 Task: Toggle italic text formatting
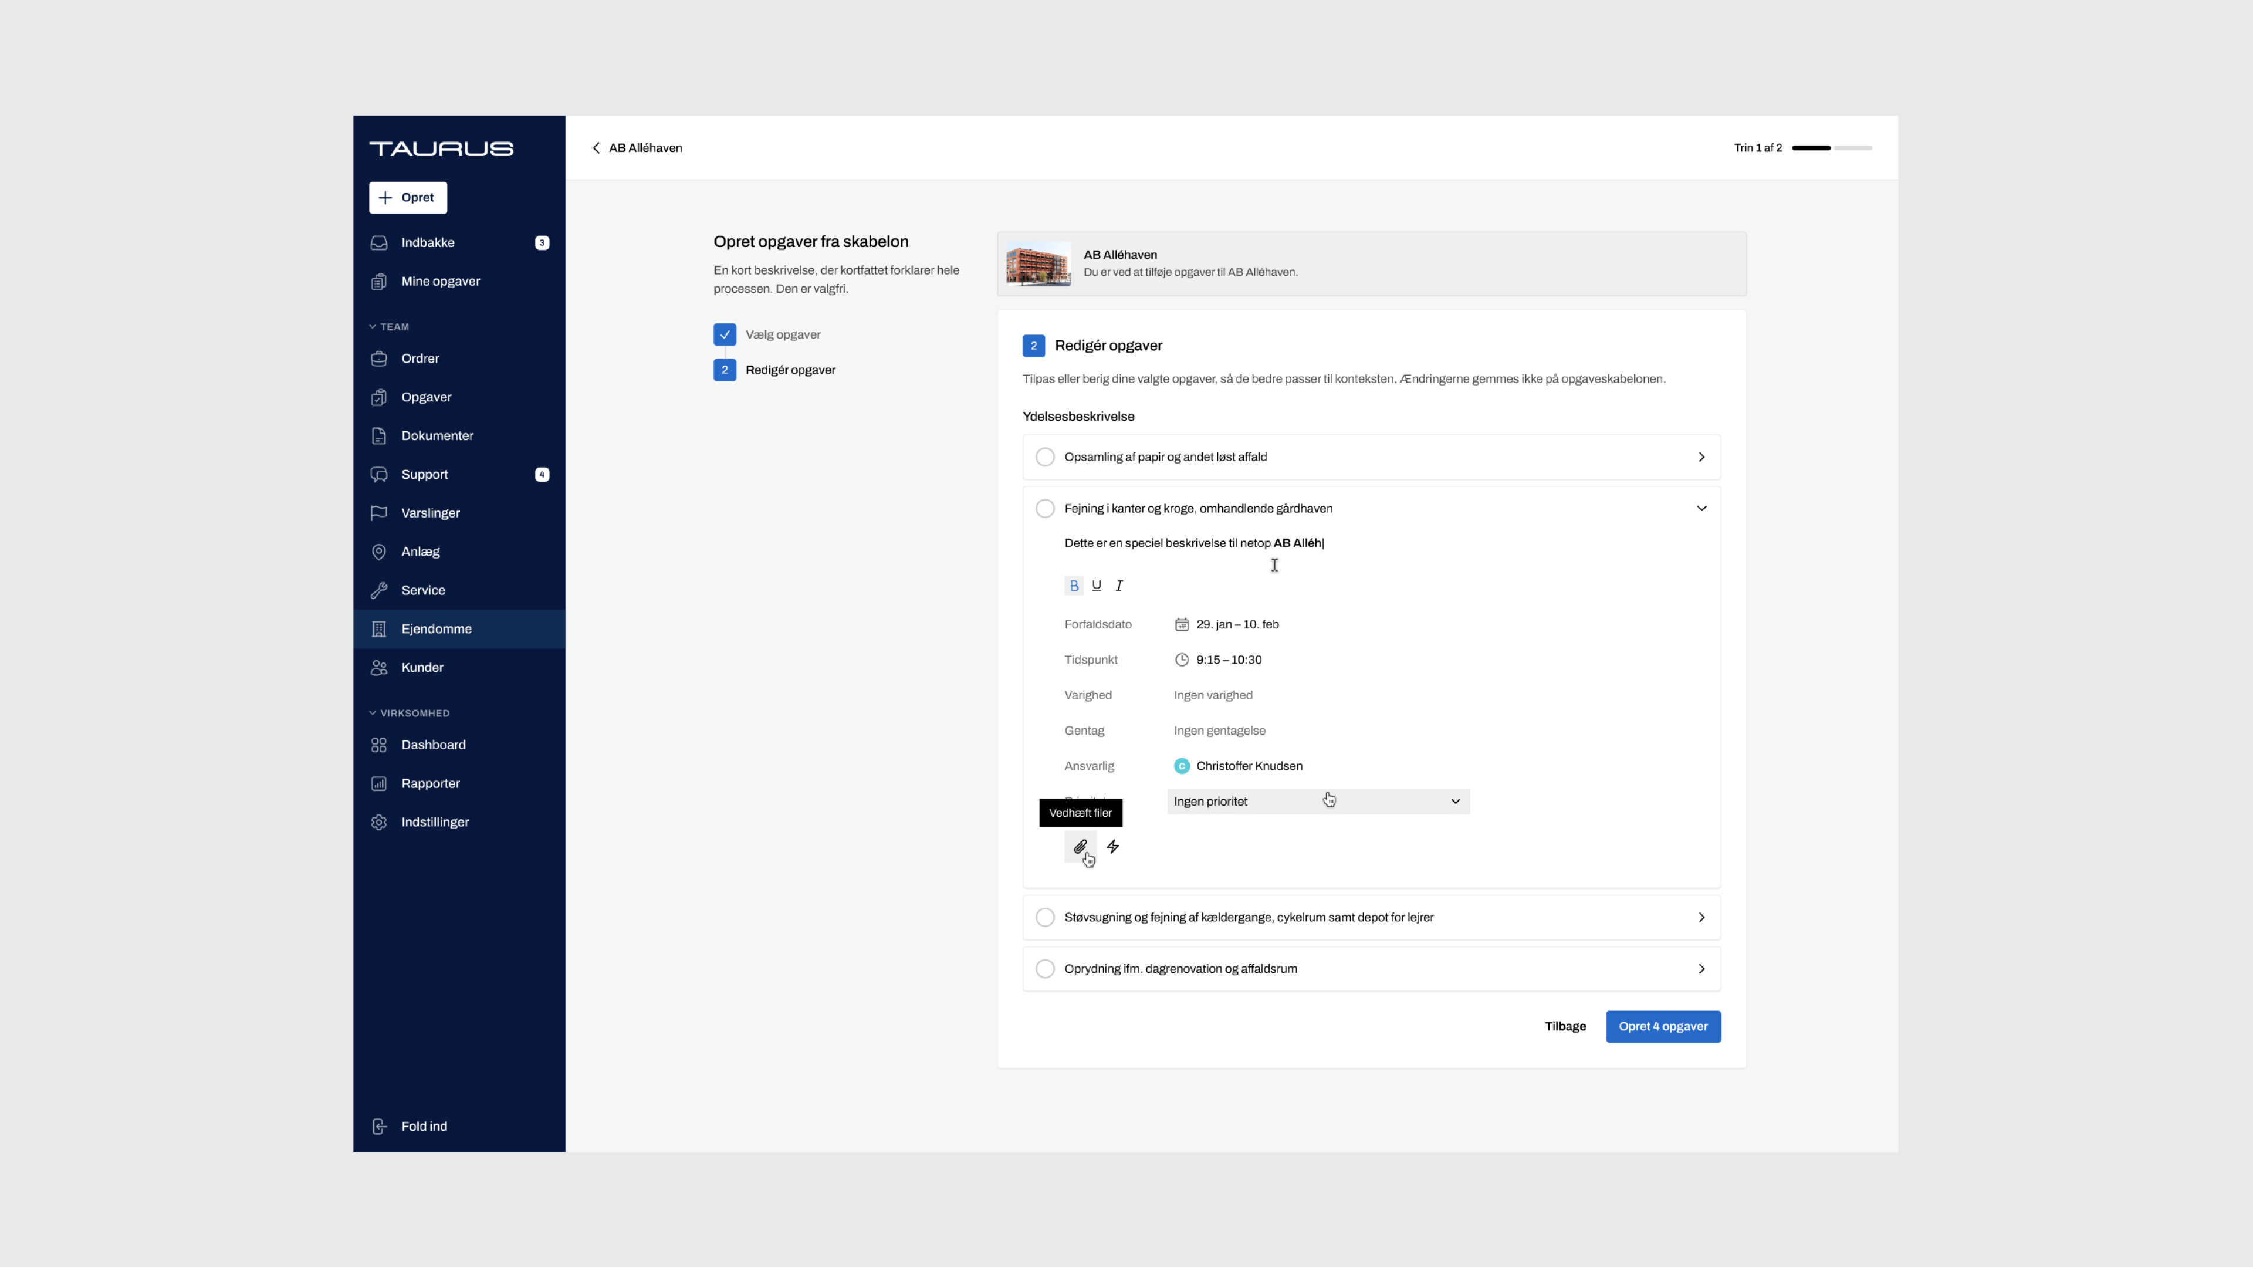coord(1119,586)
